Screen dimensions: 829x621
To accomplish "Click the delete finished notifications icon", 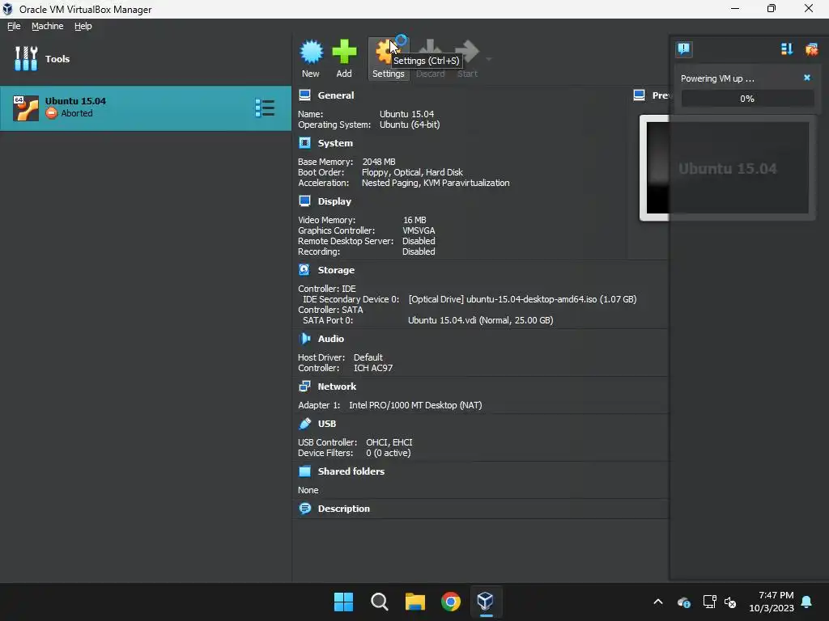I will click(x=811, y=49).
